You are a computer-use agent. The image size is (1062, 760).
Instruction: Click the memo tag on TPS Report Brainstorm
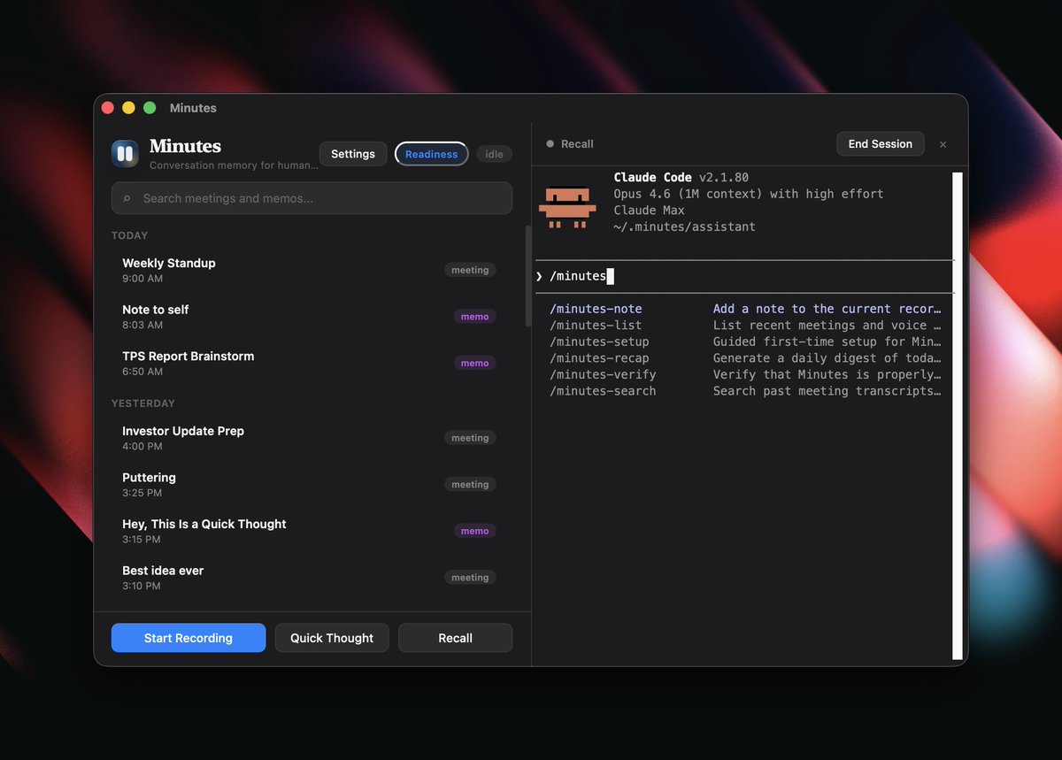coord(474,363)
